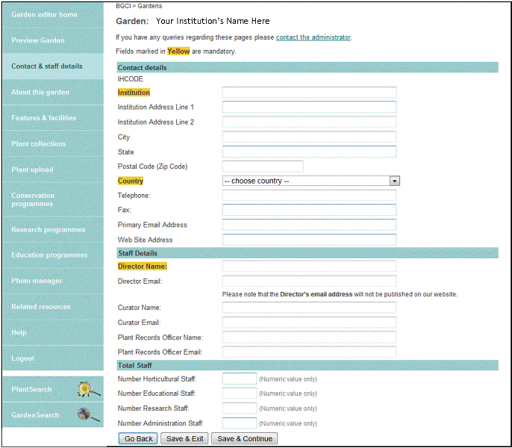Click Save & Continue button

point(245,438)
